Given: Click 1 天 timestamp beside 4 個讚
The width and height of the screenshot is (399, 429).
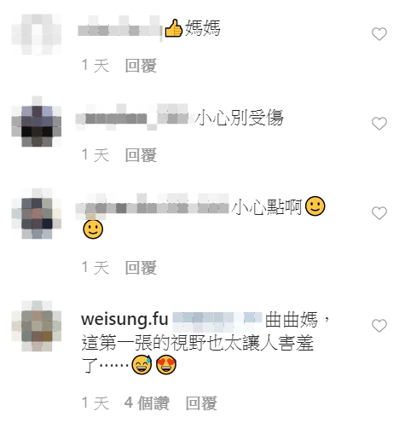Looking at the screenshot, I should pos(95,403).
